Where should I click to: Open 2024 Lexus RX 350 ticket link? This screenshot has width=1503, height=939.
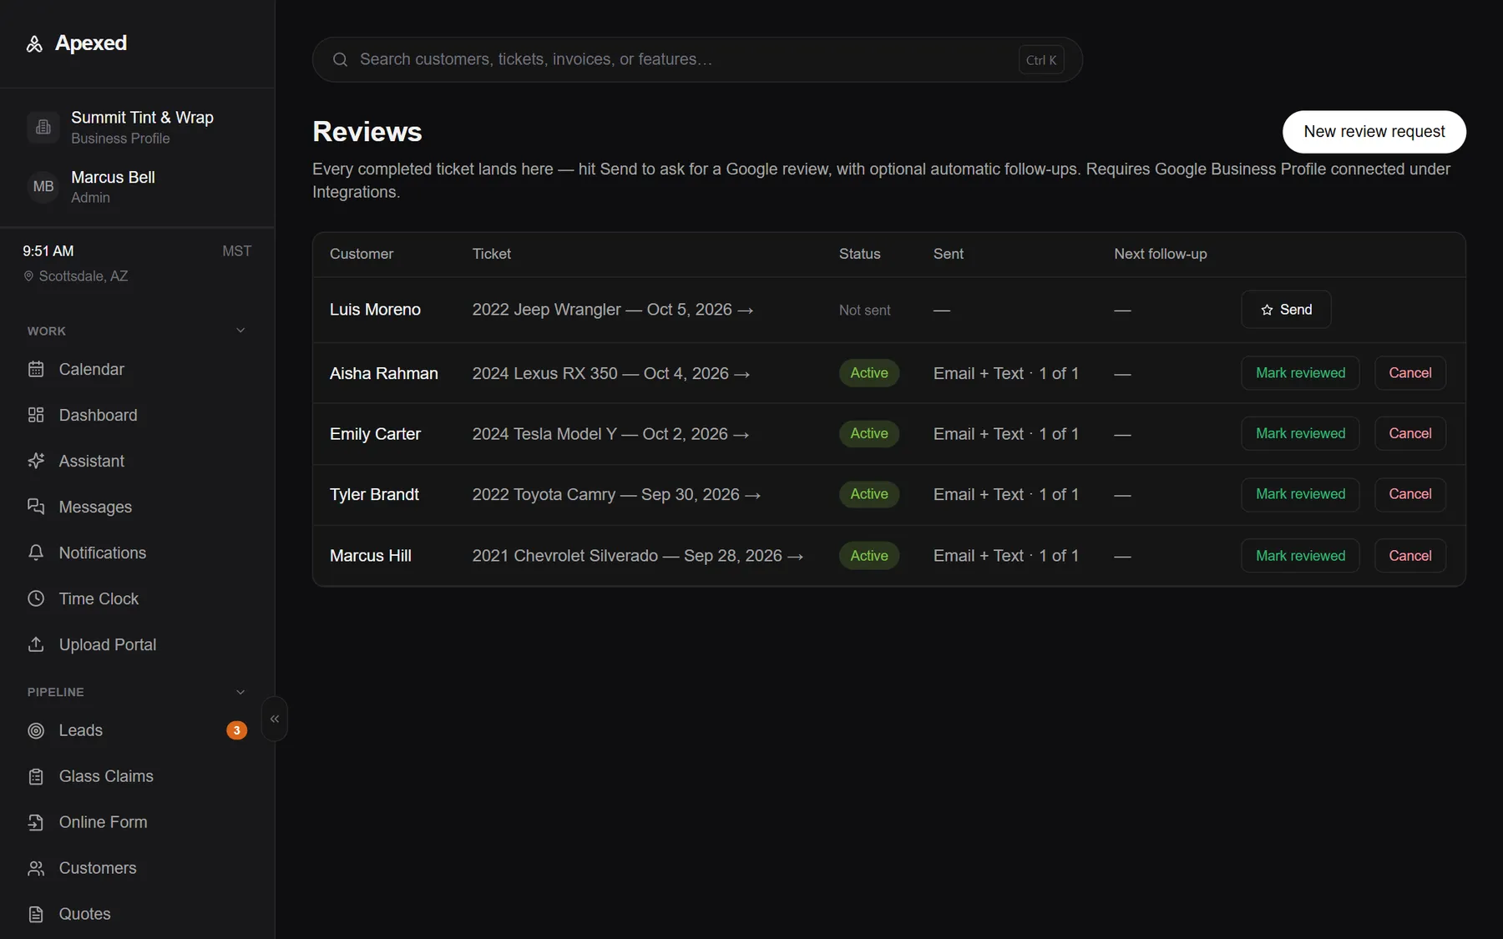[x=611, y=373]
